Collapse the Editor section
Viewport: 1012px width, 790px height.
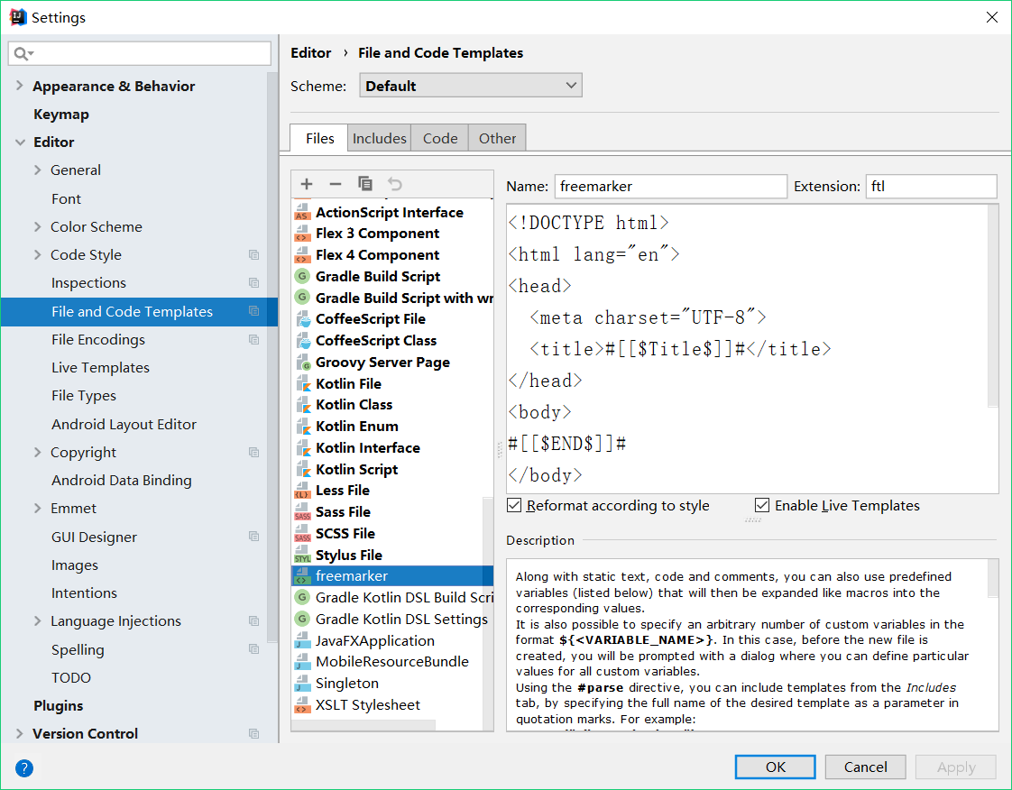pyautogui.click(x=20, y=142)
